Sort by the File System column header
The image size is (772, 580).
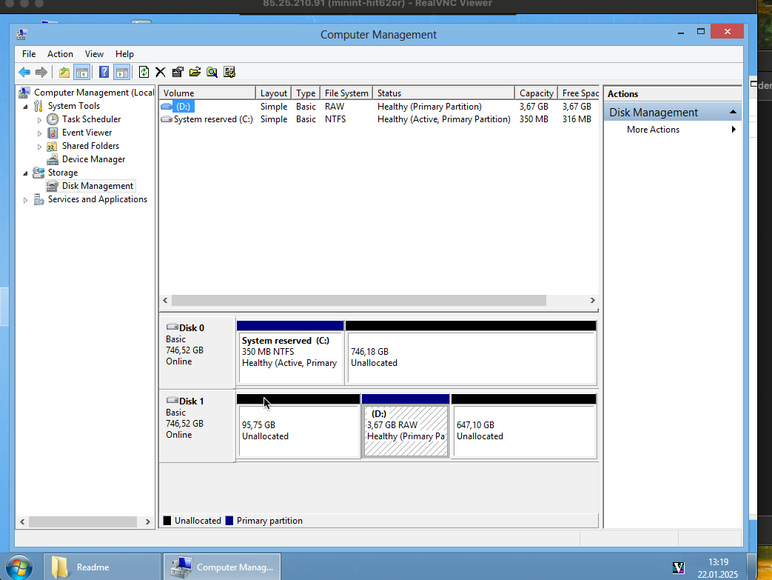pyautogui.click(x=346, y=93)
